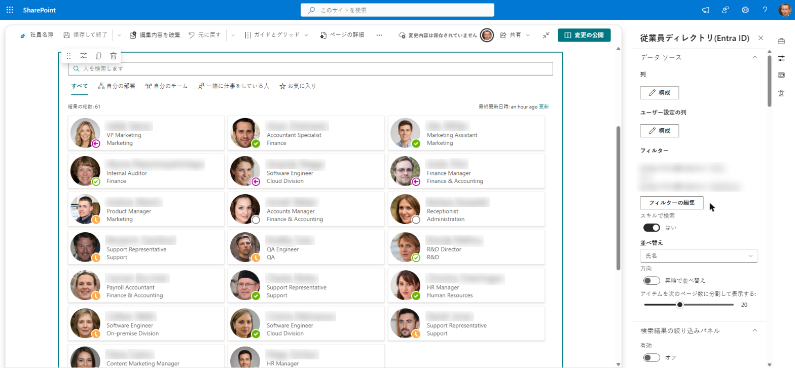This screenshot has width=795, height=368.
Task: Click 編集内容を破棄 in toolbar
Action: pyautogui.click(x=155, y=35)
